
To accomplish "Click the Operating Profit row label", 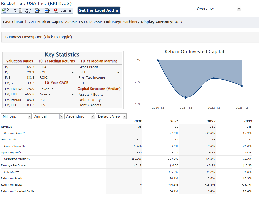I will pos(11,153).
